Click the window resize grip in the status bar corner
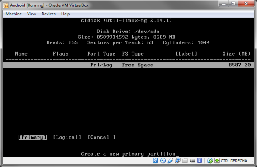Image resolution: width=257 pixels, height=167 pixels. point(252,162)
